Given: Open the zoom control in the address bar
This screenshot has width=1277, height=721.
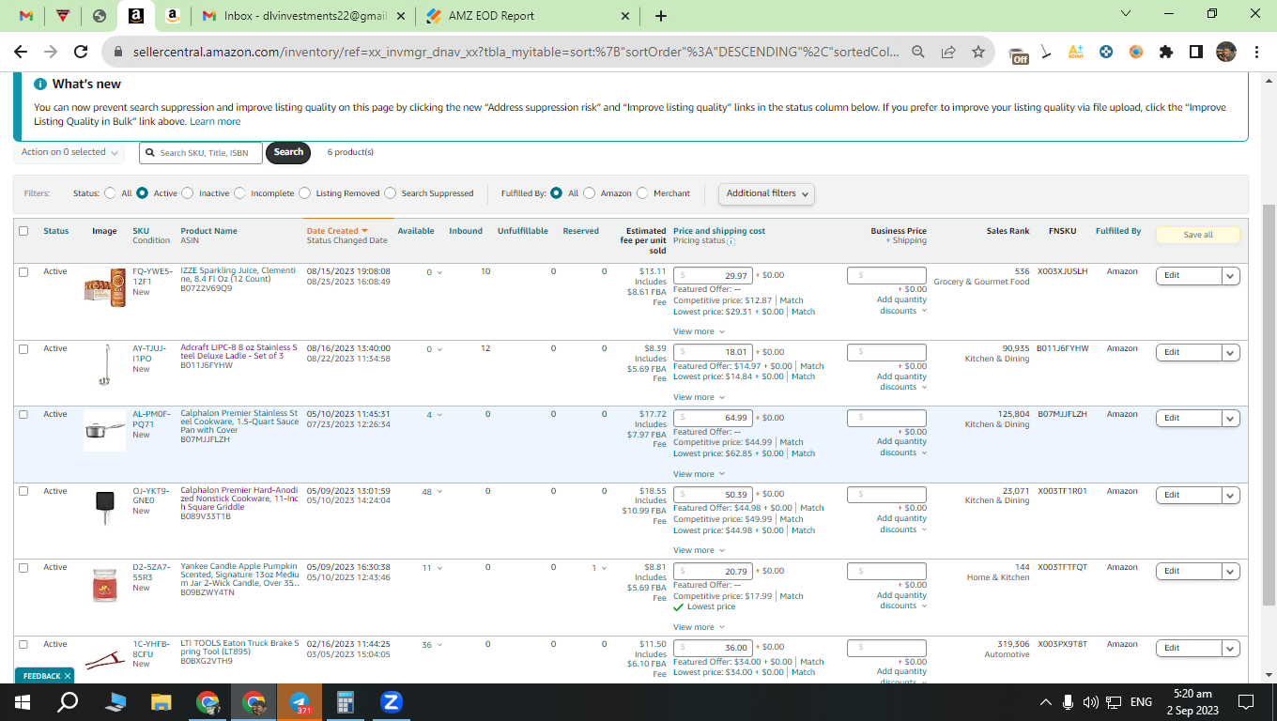Looking at the screenshot, I should click(918, 53).
